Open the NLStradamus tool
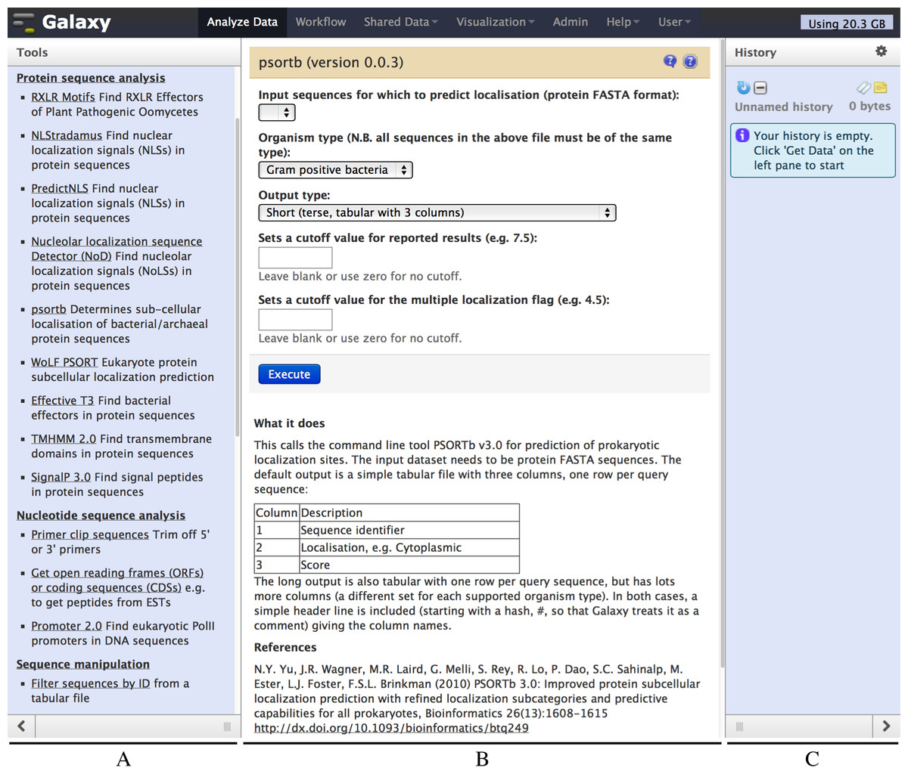The image size is (908, 774). coord(67,135)
